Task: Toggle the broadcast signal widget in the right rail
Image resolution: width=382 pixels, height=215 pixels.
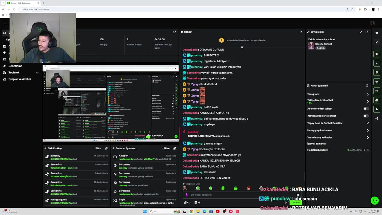Action: pos(377,91)
